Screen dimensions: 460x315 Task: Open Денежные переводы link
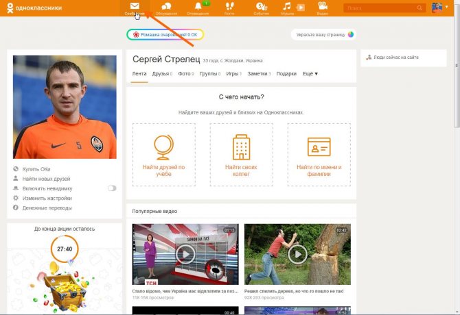click(47, 208)
